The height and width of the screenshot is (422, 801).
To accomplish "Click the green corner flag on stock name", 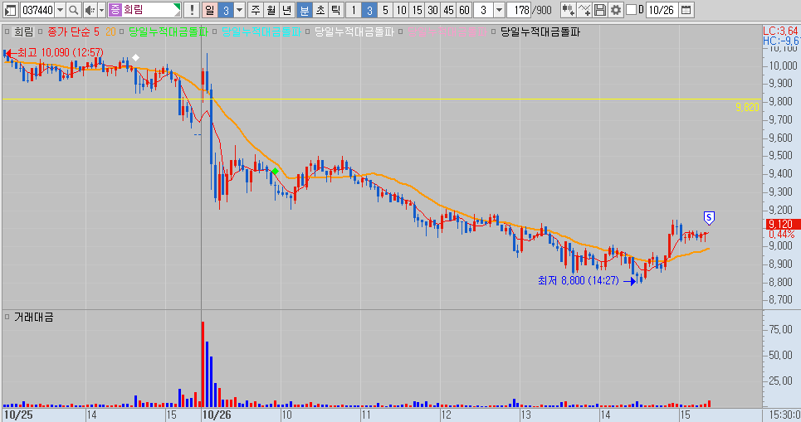I will (177, 7).
